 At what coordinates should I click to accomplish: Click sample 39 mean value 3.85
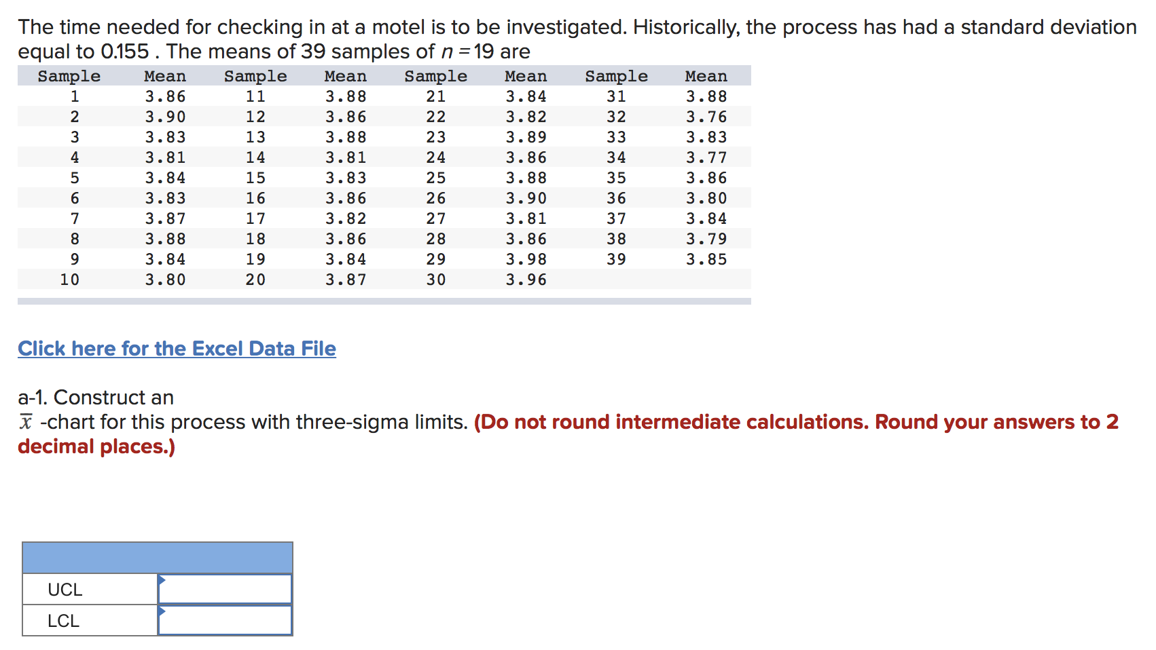point(706,259)
